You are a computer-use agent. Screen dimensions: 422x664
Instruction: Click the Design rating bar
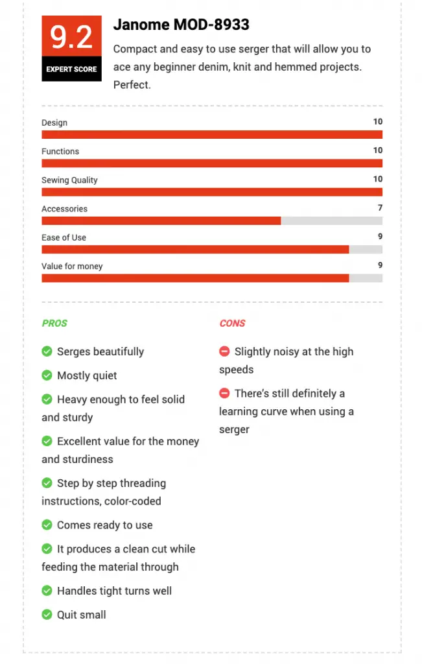click(x=212, y=135)
